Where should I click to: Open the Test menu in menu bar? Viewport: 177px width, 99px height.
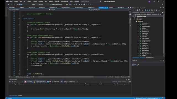click(46, 1)
